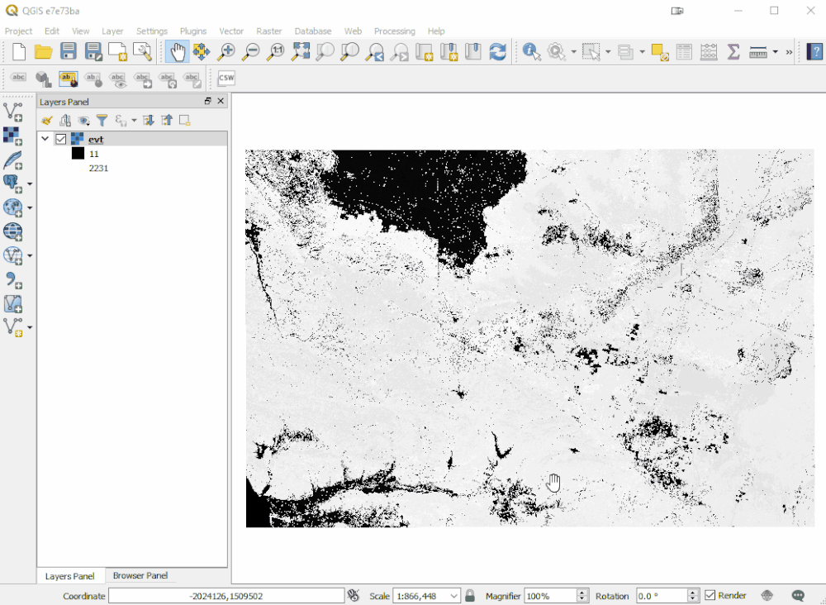Open the Raster menu
The image size is (826, 605).
tap(268, 31)
